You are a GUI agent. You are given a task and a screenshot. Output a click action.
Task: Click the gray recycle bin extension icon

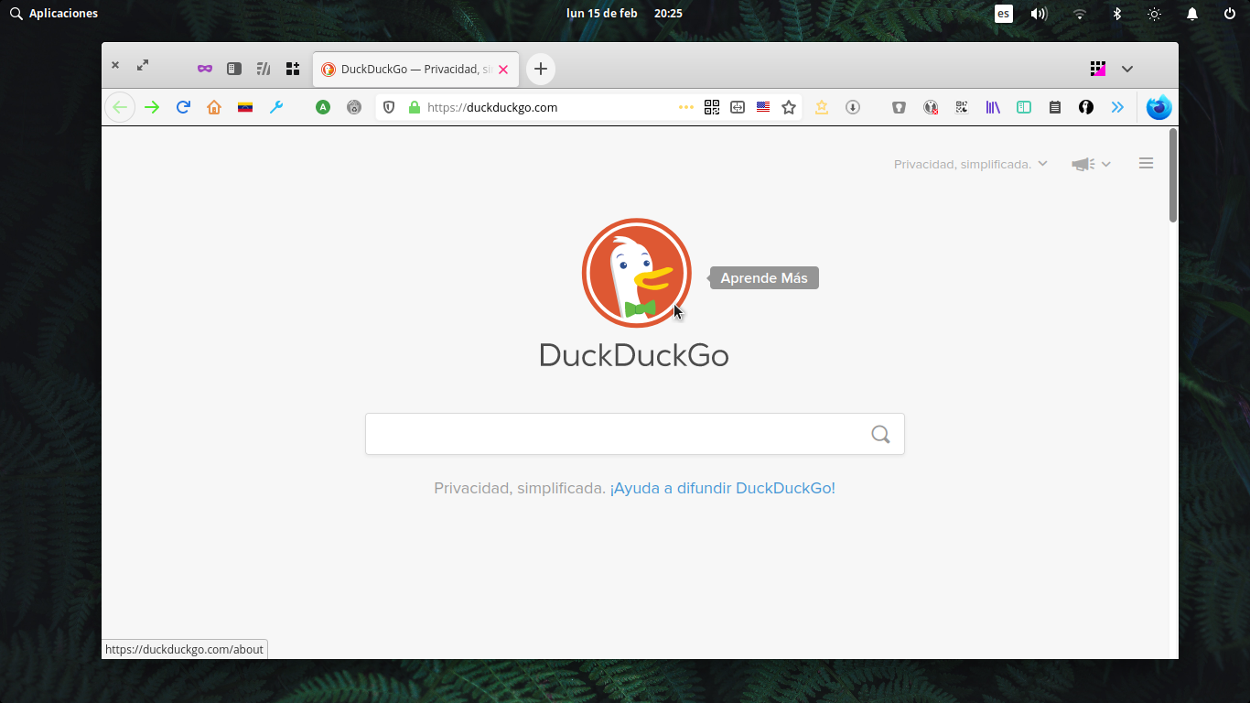pos(354,107)
